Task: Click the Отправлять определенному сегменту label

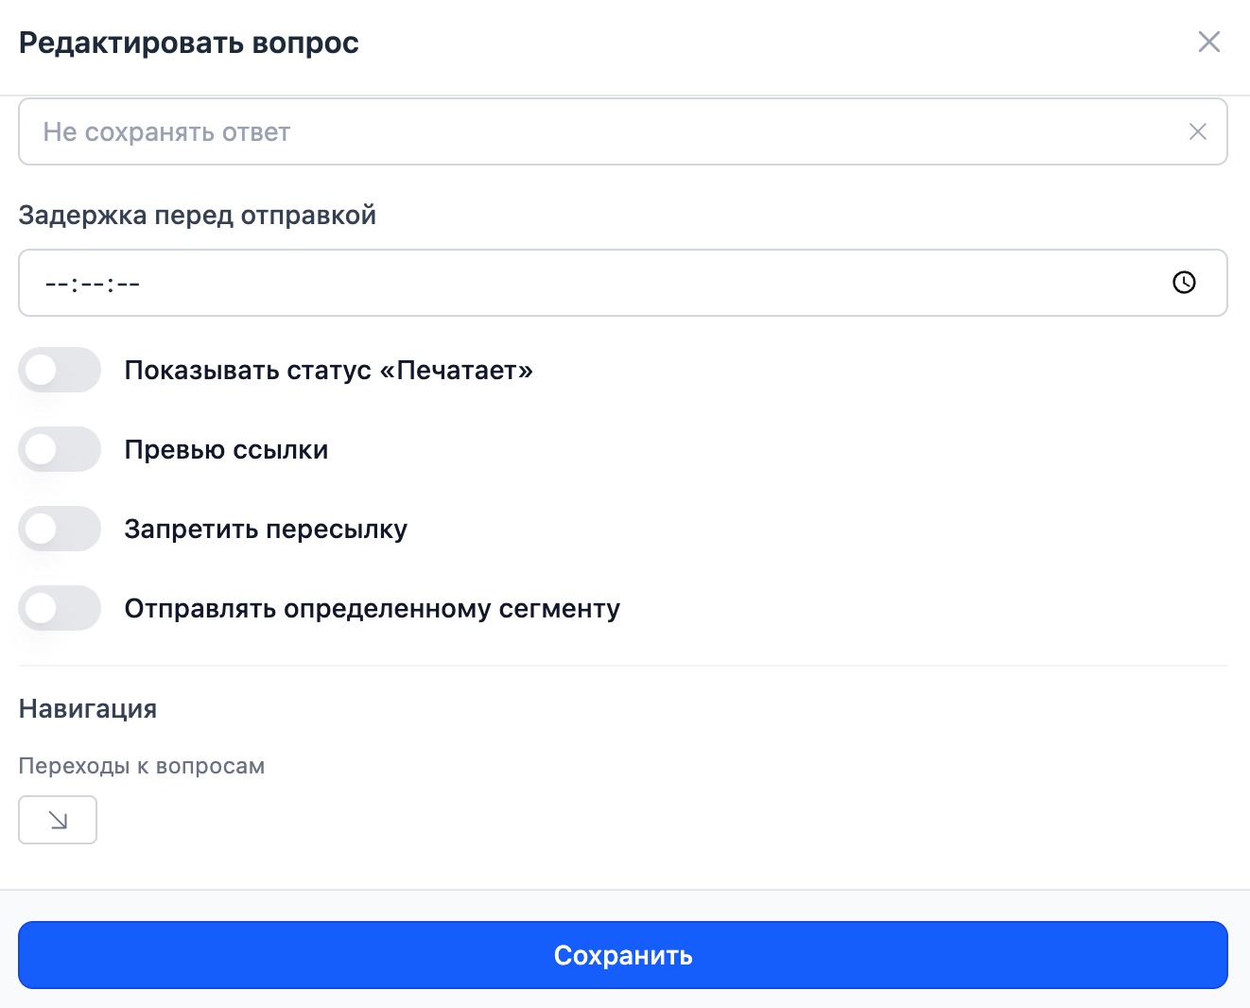Action: tap(372, 609)
